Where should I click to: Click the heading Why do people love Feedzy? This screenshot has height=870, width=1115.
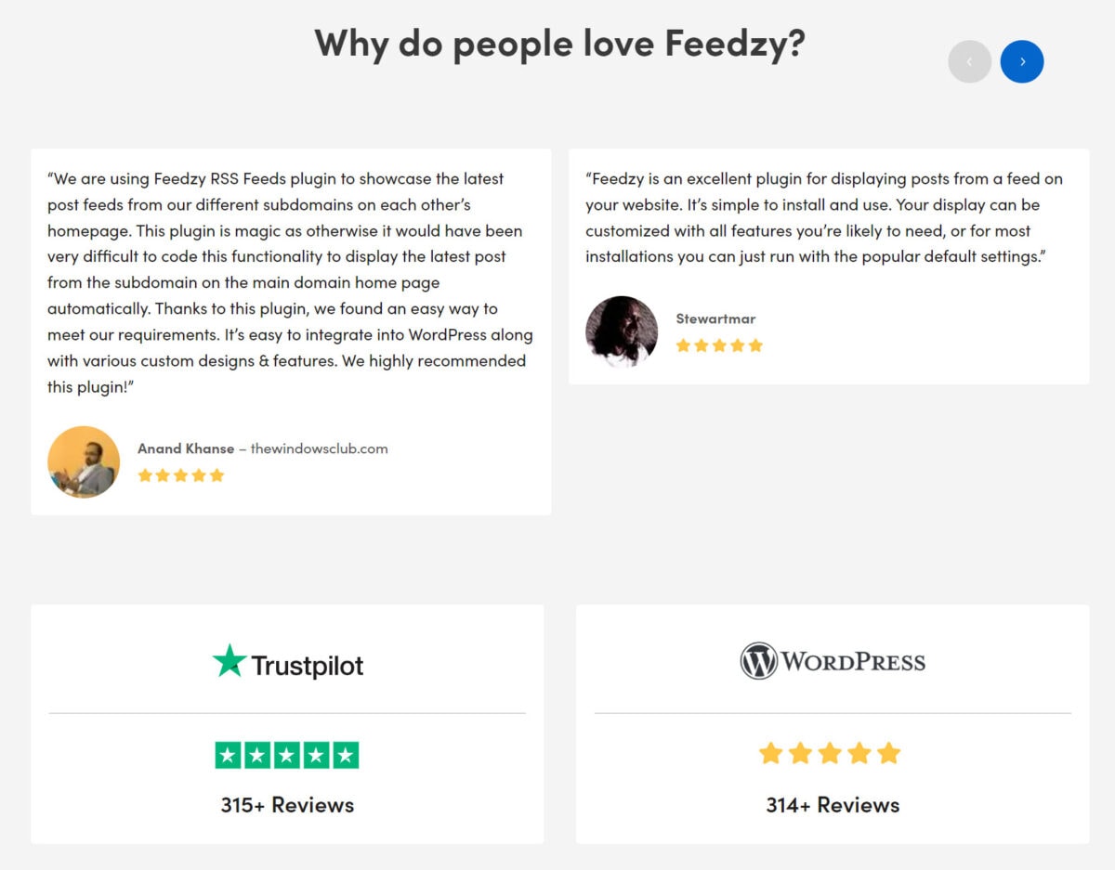(559, 43)
